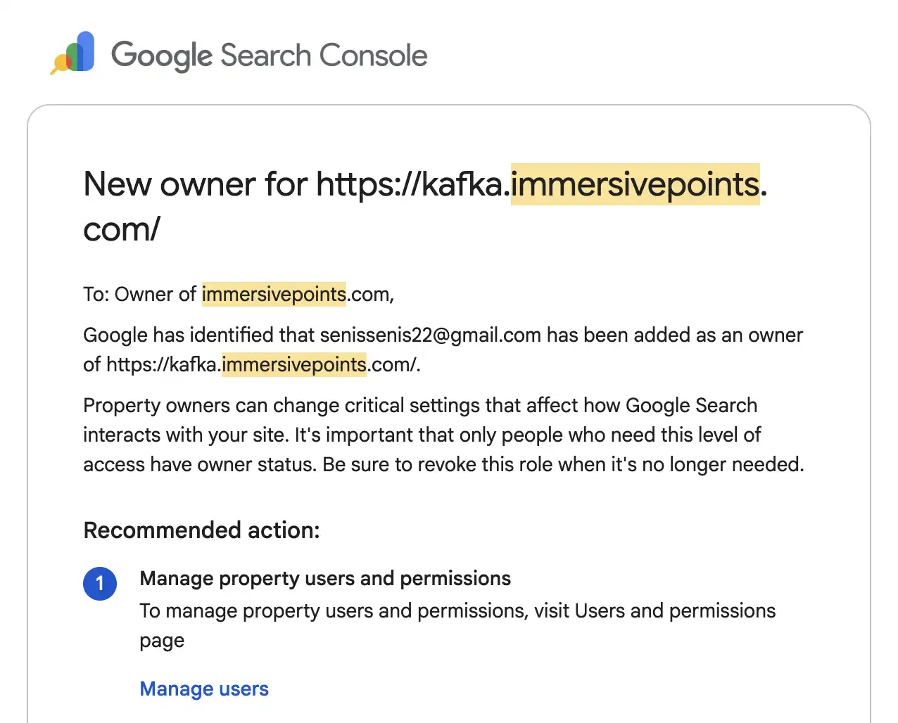Click the Google Search Console header text

click(x=270, y=56)
